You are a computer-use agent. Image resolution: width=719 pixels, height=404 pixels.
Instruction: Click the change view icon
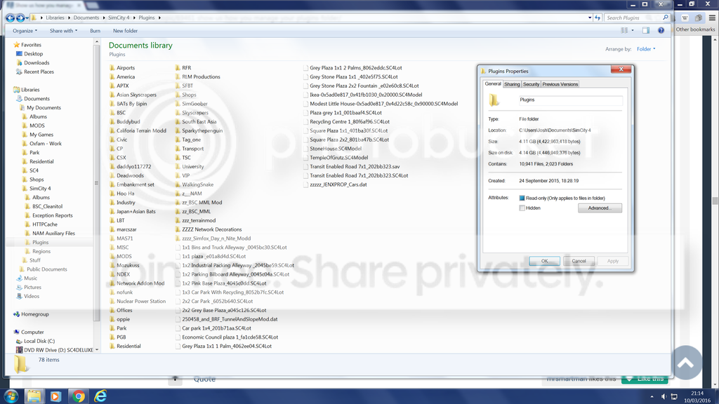pos(624,31)
